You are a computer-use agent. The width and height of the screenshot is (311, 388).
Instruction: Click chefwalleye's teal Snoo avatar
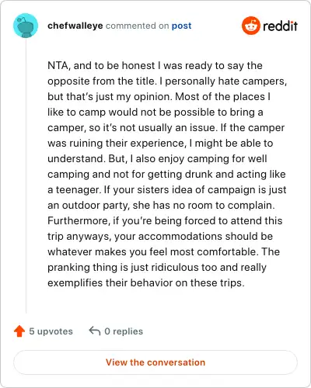pos(26,26)
